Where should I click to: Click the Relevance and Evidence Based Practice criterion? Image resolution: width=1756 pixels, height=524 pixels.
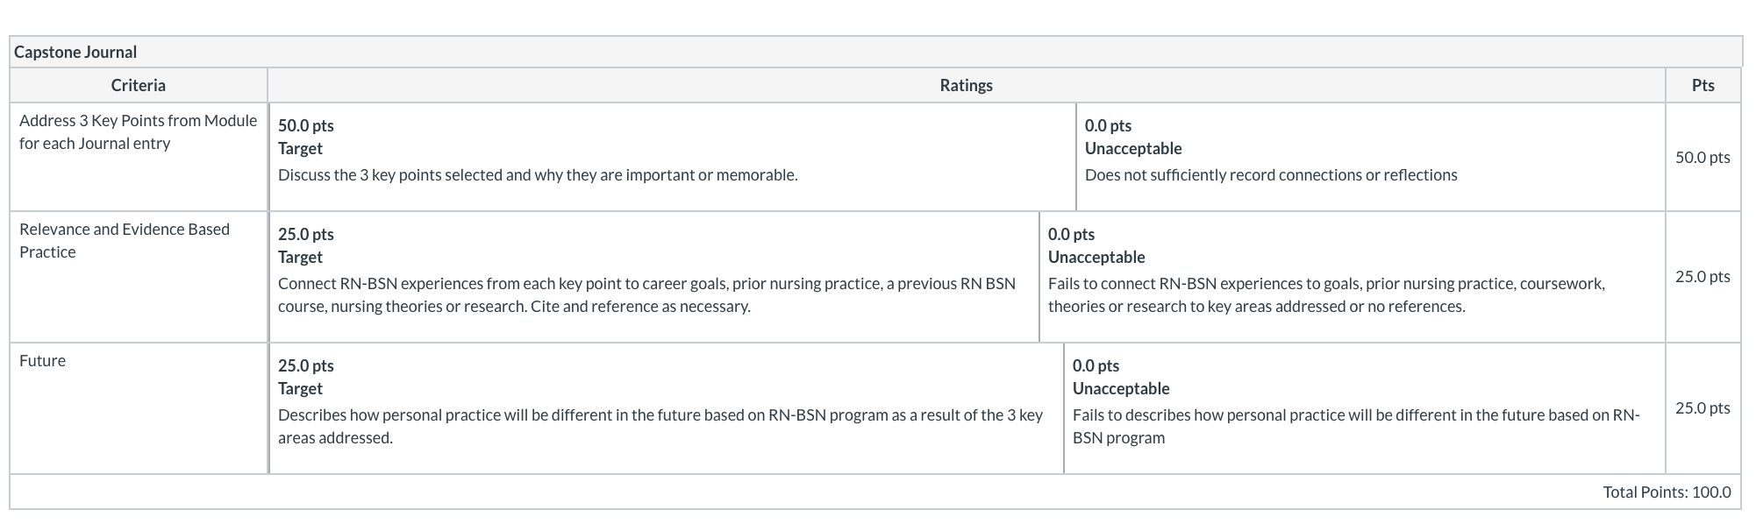pyautogui.click(x=125, y=240)
